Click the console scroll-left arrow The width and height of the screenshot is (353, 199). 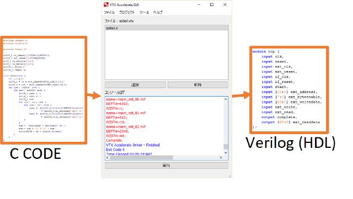[x=108, y=157]
